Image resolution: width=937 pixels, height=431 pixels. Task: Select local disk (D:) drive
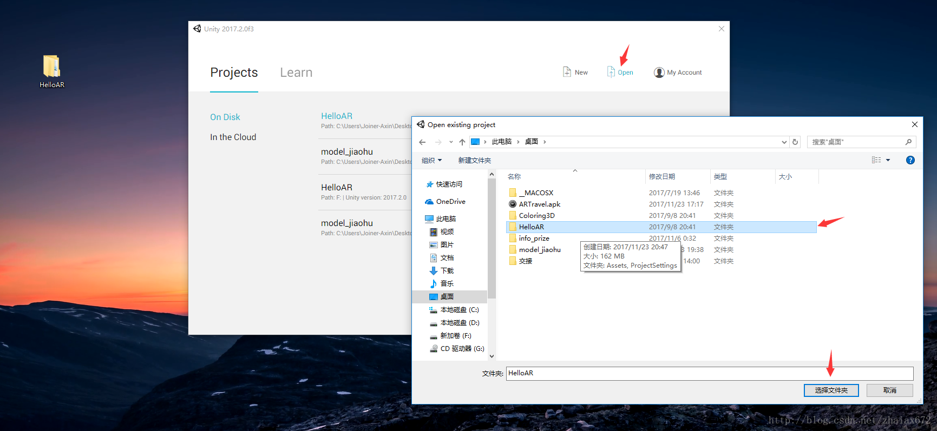pyautogui.click(x=454, y=323)
